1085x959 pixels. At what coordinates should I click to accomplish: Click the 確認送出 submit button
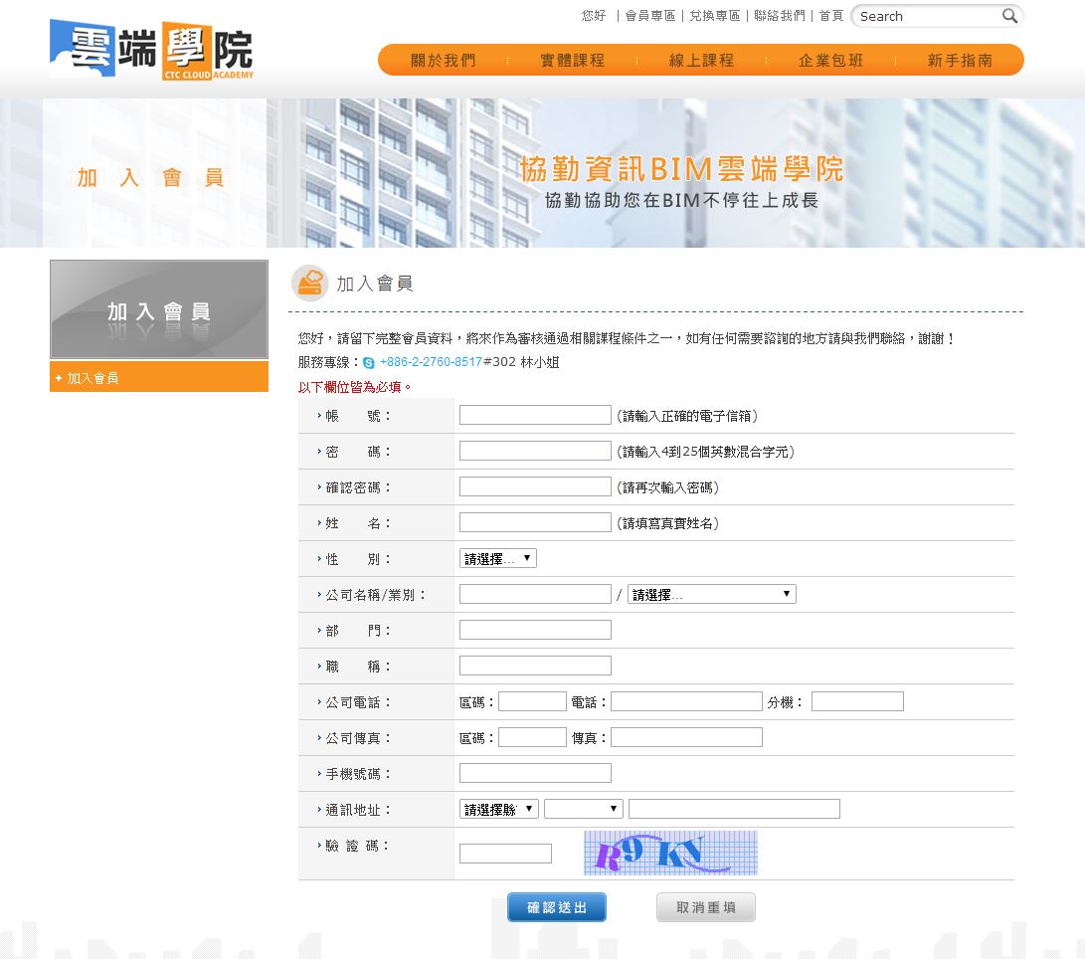556,907
